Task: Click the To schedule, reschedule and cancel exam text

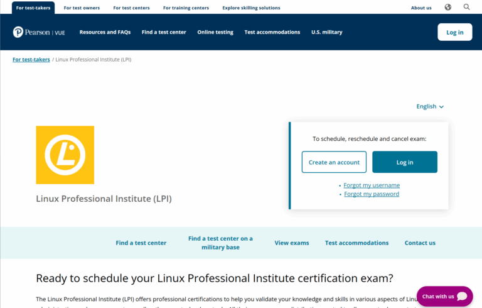Action: click(370, 139)
